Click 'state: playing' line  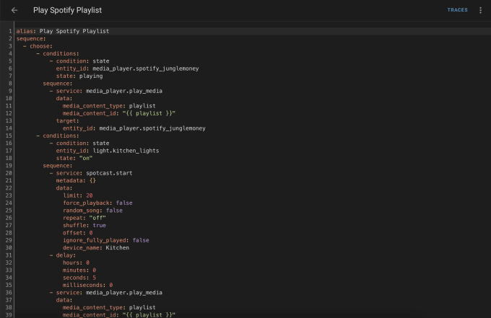[x=79, y=76]
